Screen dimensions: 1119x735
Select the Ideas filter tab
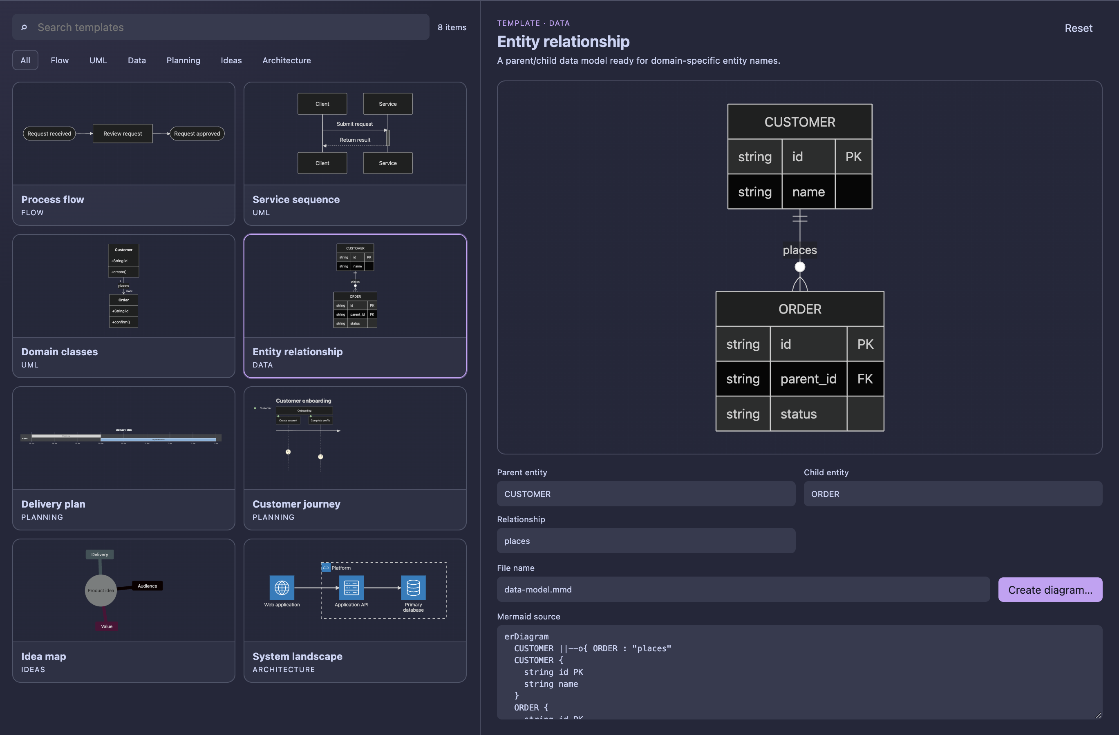[x=231, y=60]
